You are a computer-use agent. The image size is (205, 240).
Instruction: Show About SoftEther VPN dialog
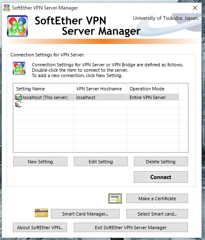40,228
